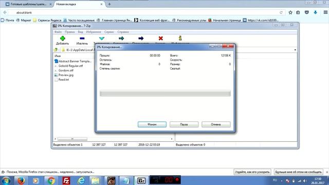Viewport: 329px width, 185px height.
Task: Open a new tab with the plus button
Action: pyautogui.click(x=109, y=4)
